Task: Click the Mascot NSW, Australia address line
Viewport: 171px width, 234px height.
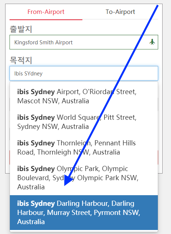Action: tap(53, 101)
